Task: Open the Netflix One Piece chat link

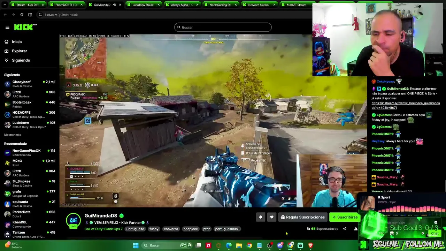Action: point(406,105)
